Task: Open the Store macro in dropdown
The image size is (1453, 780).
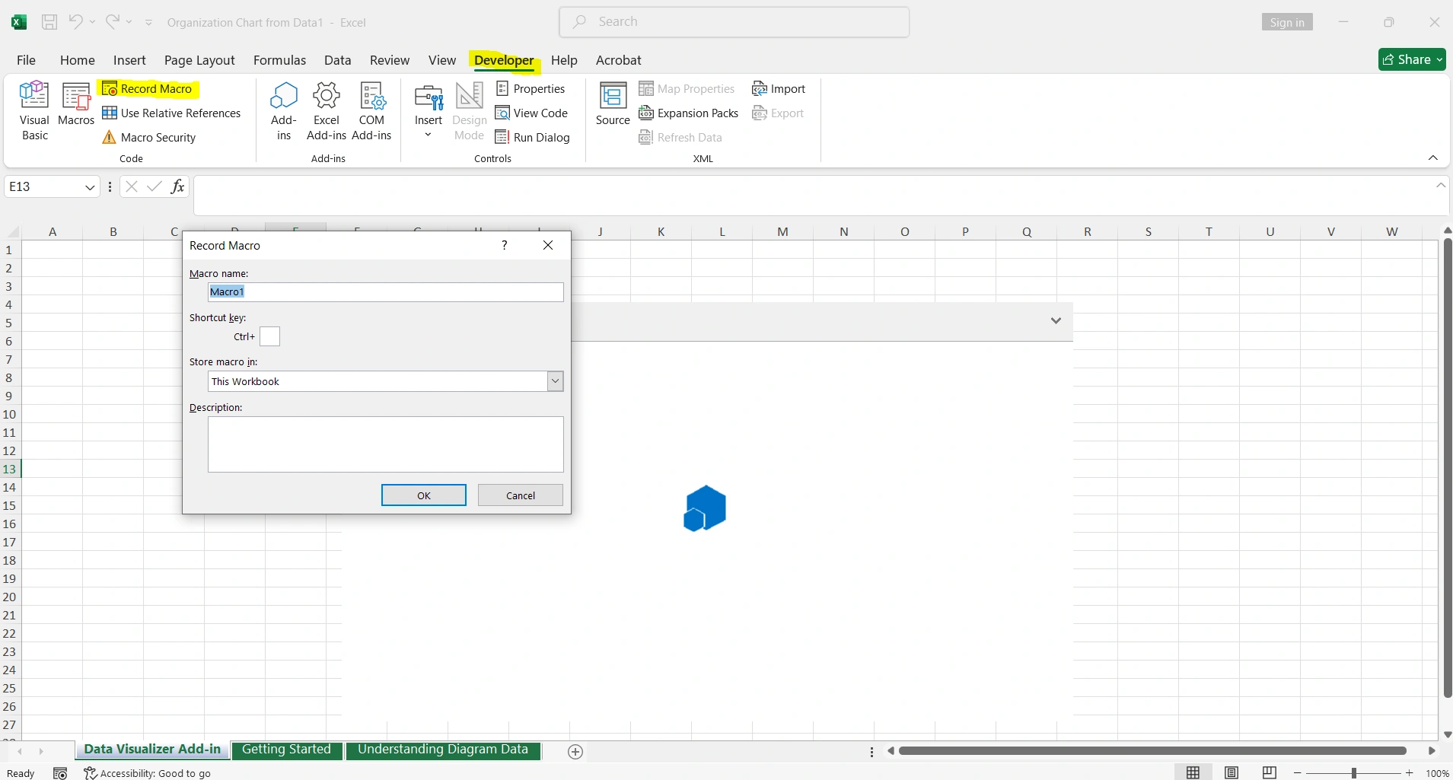Action: (555, 380)
